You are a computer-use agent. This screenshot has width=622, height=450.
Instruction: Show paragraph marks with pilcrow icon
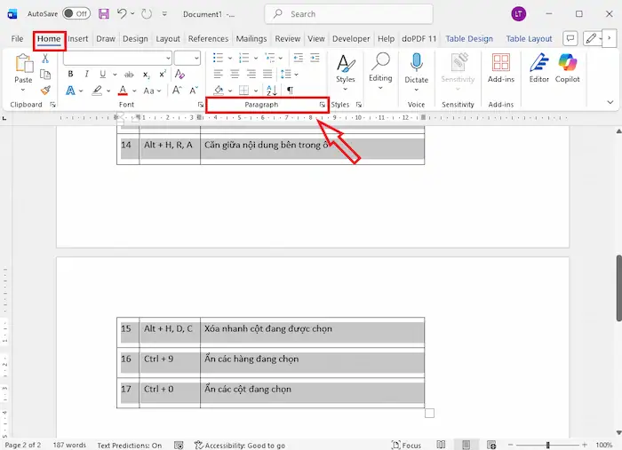[x=290, y=91]
